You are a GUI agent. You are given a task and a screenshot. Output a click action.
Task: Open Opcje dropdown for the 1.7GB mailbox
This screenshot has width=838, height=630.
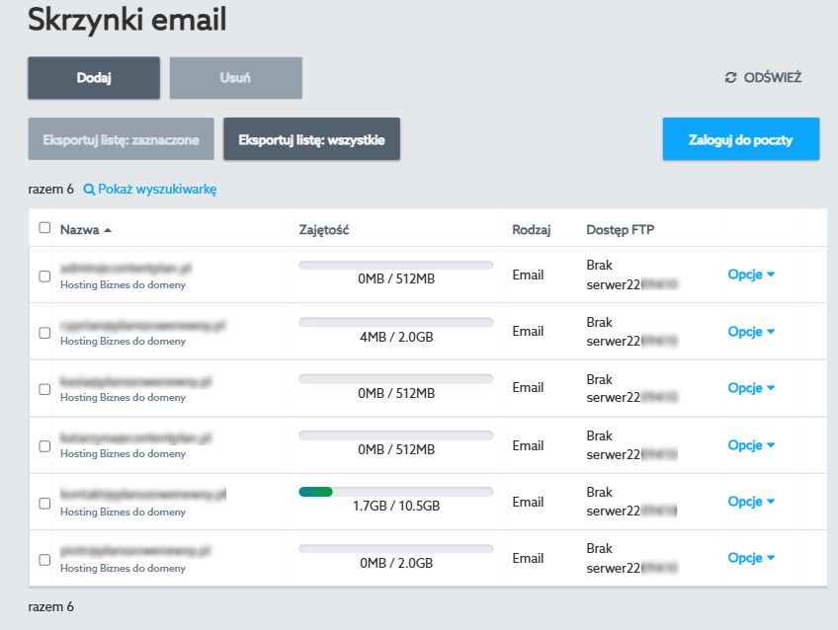click(x=751, y=502)
